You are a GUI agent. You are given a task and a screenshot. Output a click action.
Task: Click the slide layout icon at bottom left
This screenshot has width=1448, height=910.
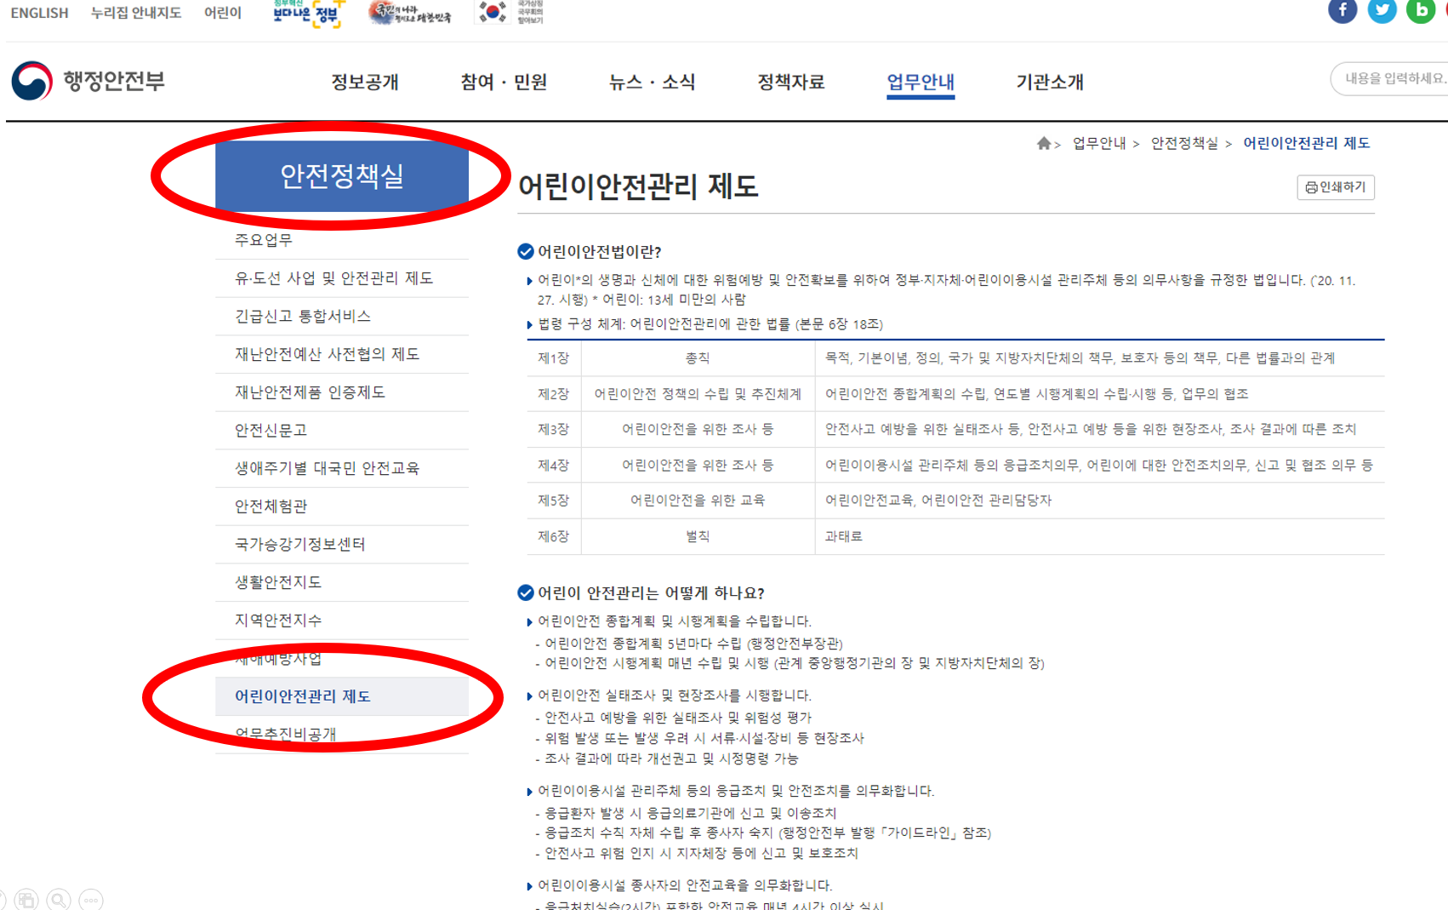tap(26, 899)
